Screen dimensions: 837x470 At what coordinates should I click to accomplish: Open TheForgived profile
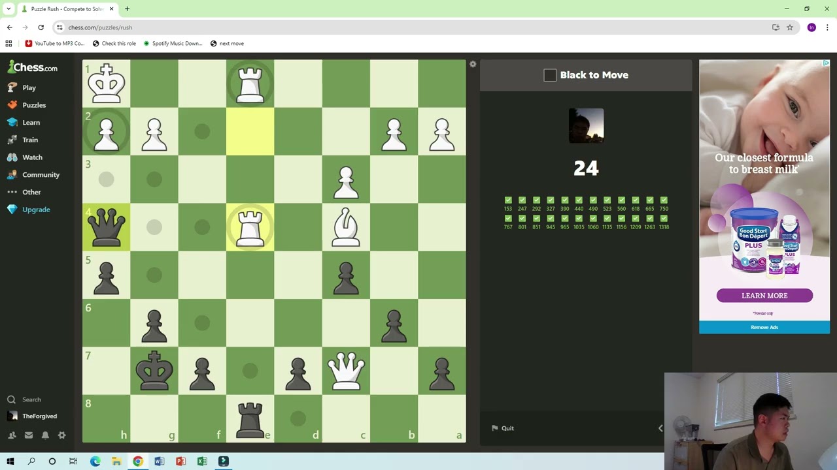(x=33, y=416)
